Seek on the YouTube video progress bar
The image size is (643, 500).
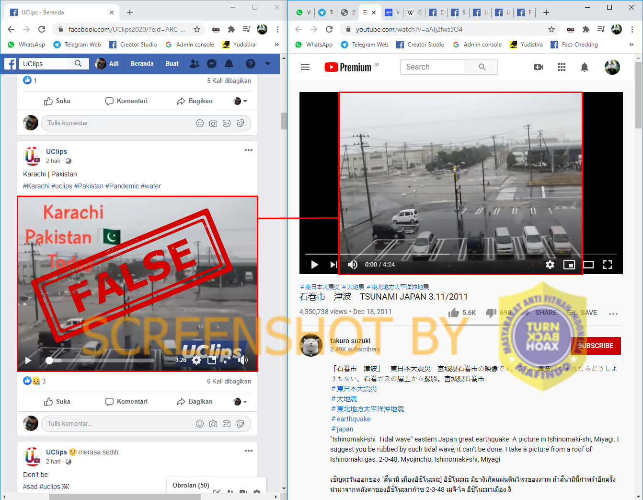click(x=461, y=254)
